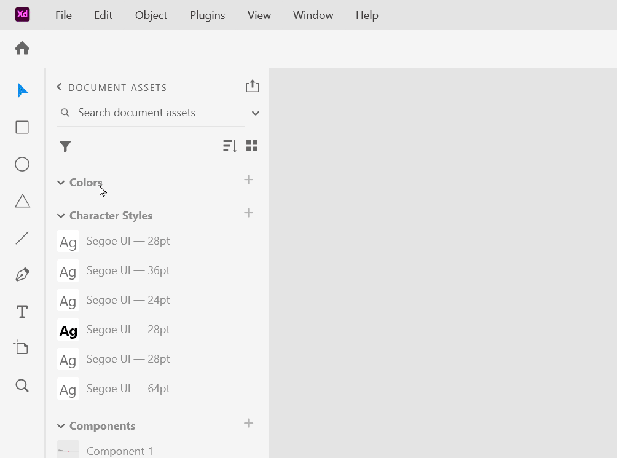The image size is (617, 458).
Task: Collapse the Colors section
Action: pos(61,183)
